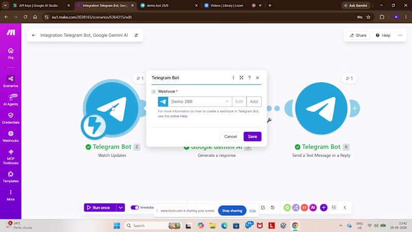Toggle the Webhook field map switch
Image resolution: width=412 pixels, height=232 pixels.
(153, 92)
